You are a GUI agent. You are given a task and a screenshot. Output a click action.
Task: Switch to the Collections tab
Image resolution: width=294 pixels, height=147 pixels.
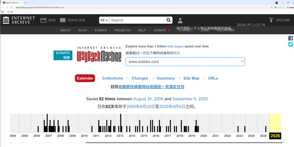pos(112,78)
